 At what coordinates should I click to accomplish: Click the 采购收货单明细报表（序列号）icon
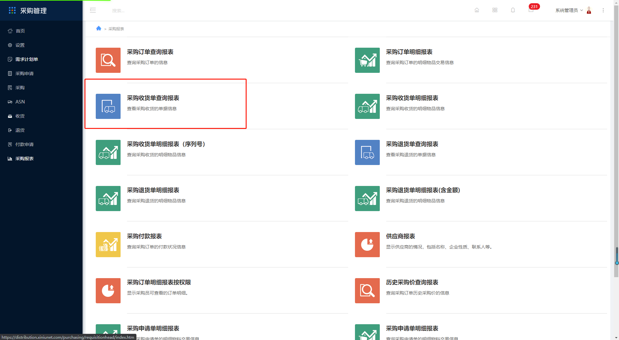click(108, 152)
